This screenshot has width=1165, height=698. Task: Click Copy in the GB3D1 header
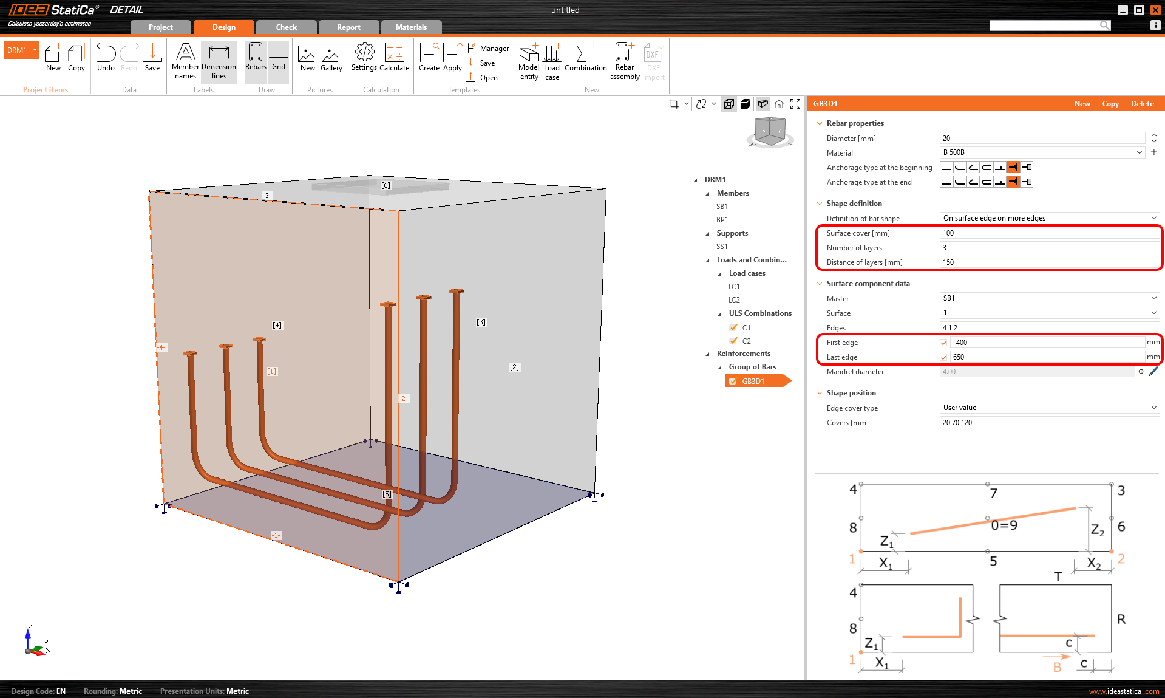[1110, 104]
